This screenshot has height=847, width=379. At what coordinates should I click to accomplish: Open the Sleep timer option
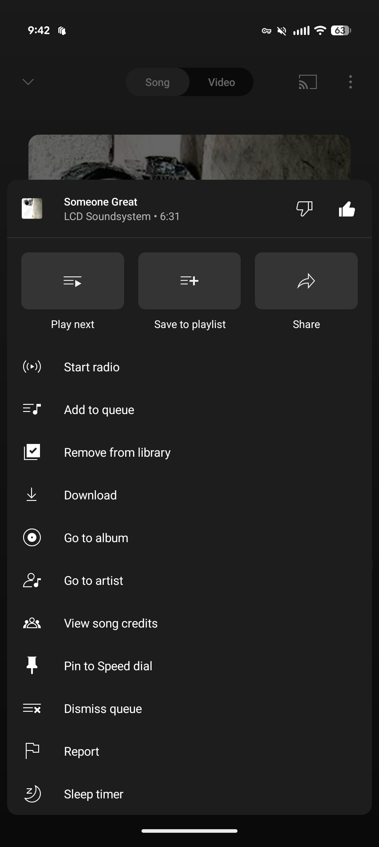(x=94, y=794)
